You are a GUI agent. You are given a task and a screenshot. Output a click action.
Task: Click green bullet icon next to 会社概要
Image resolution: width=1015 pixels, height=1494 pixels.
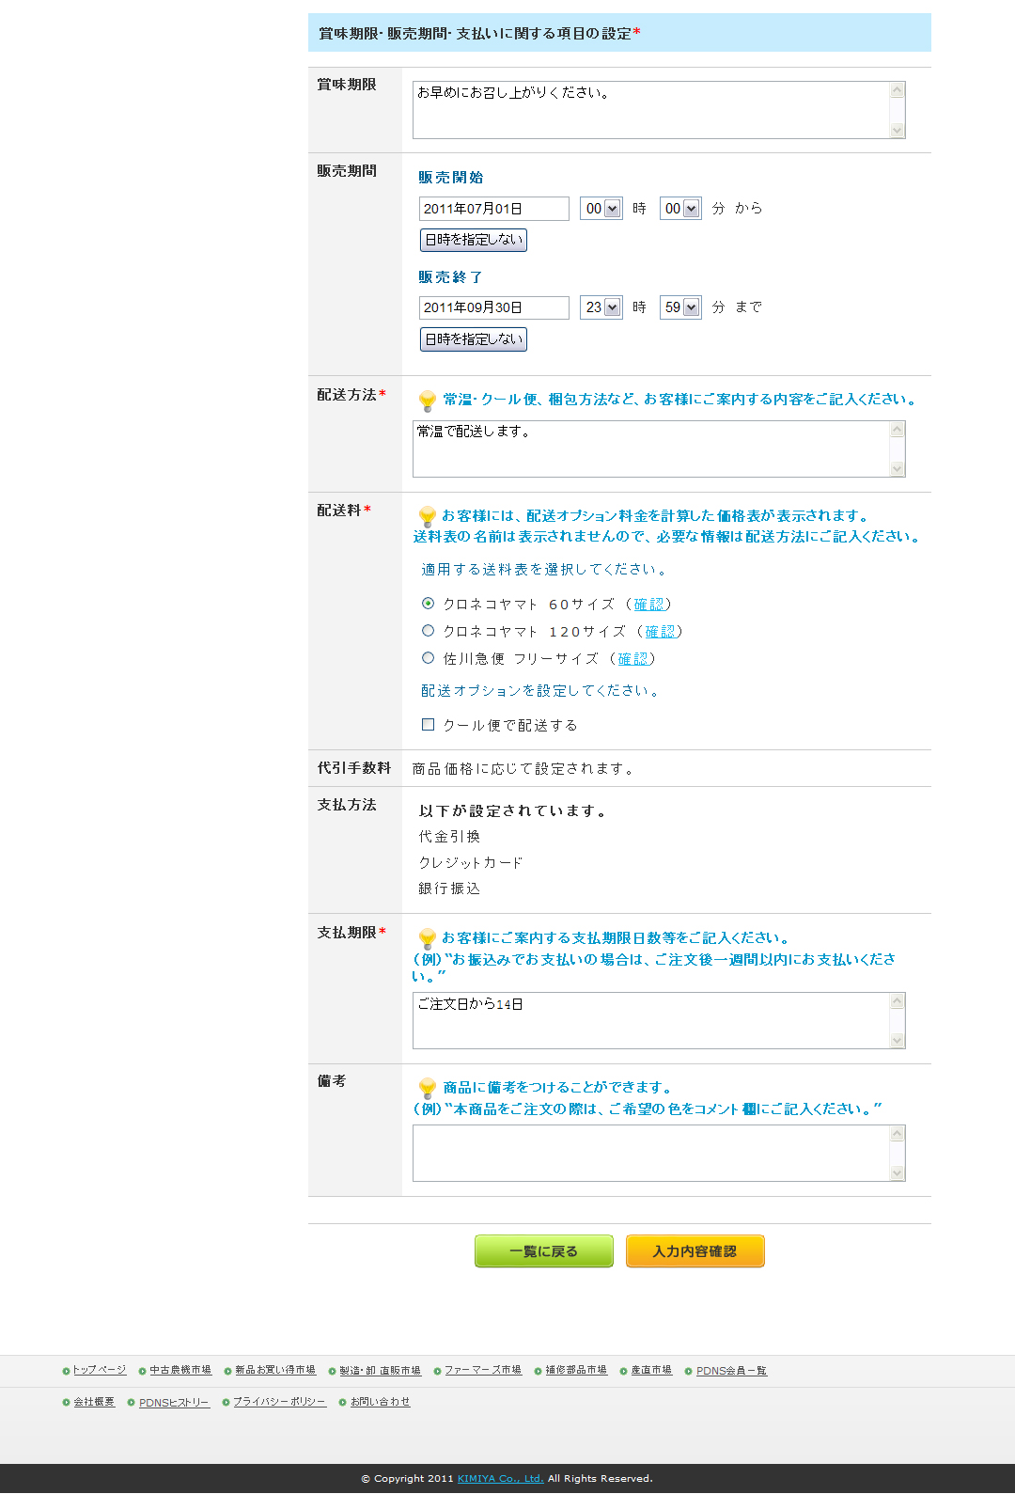coord(66,1403)
